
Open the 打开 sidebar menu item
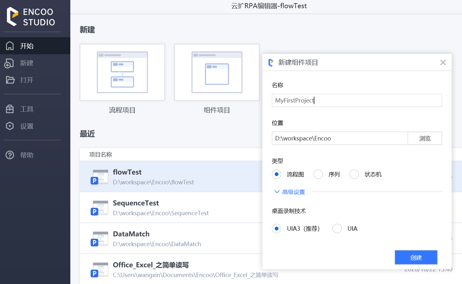(35, 80)
